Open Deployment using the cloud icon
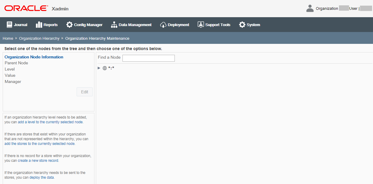Image resolution: width=373 pixels, height=184 pixels. pos(163,25)
